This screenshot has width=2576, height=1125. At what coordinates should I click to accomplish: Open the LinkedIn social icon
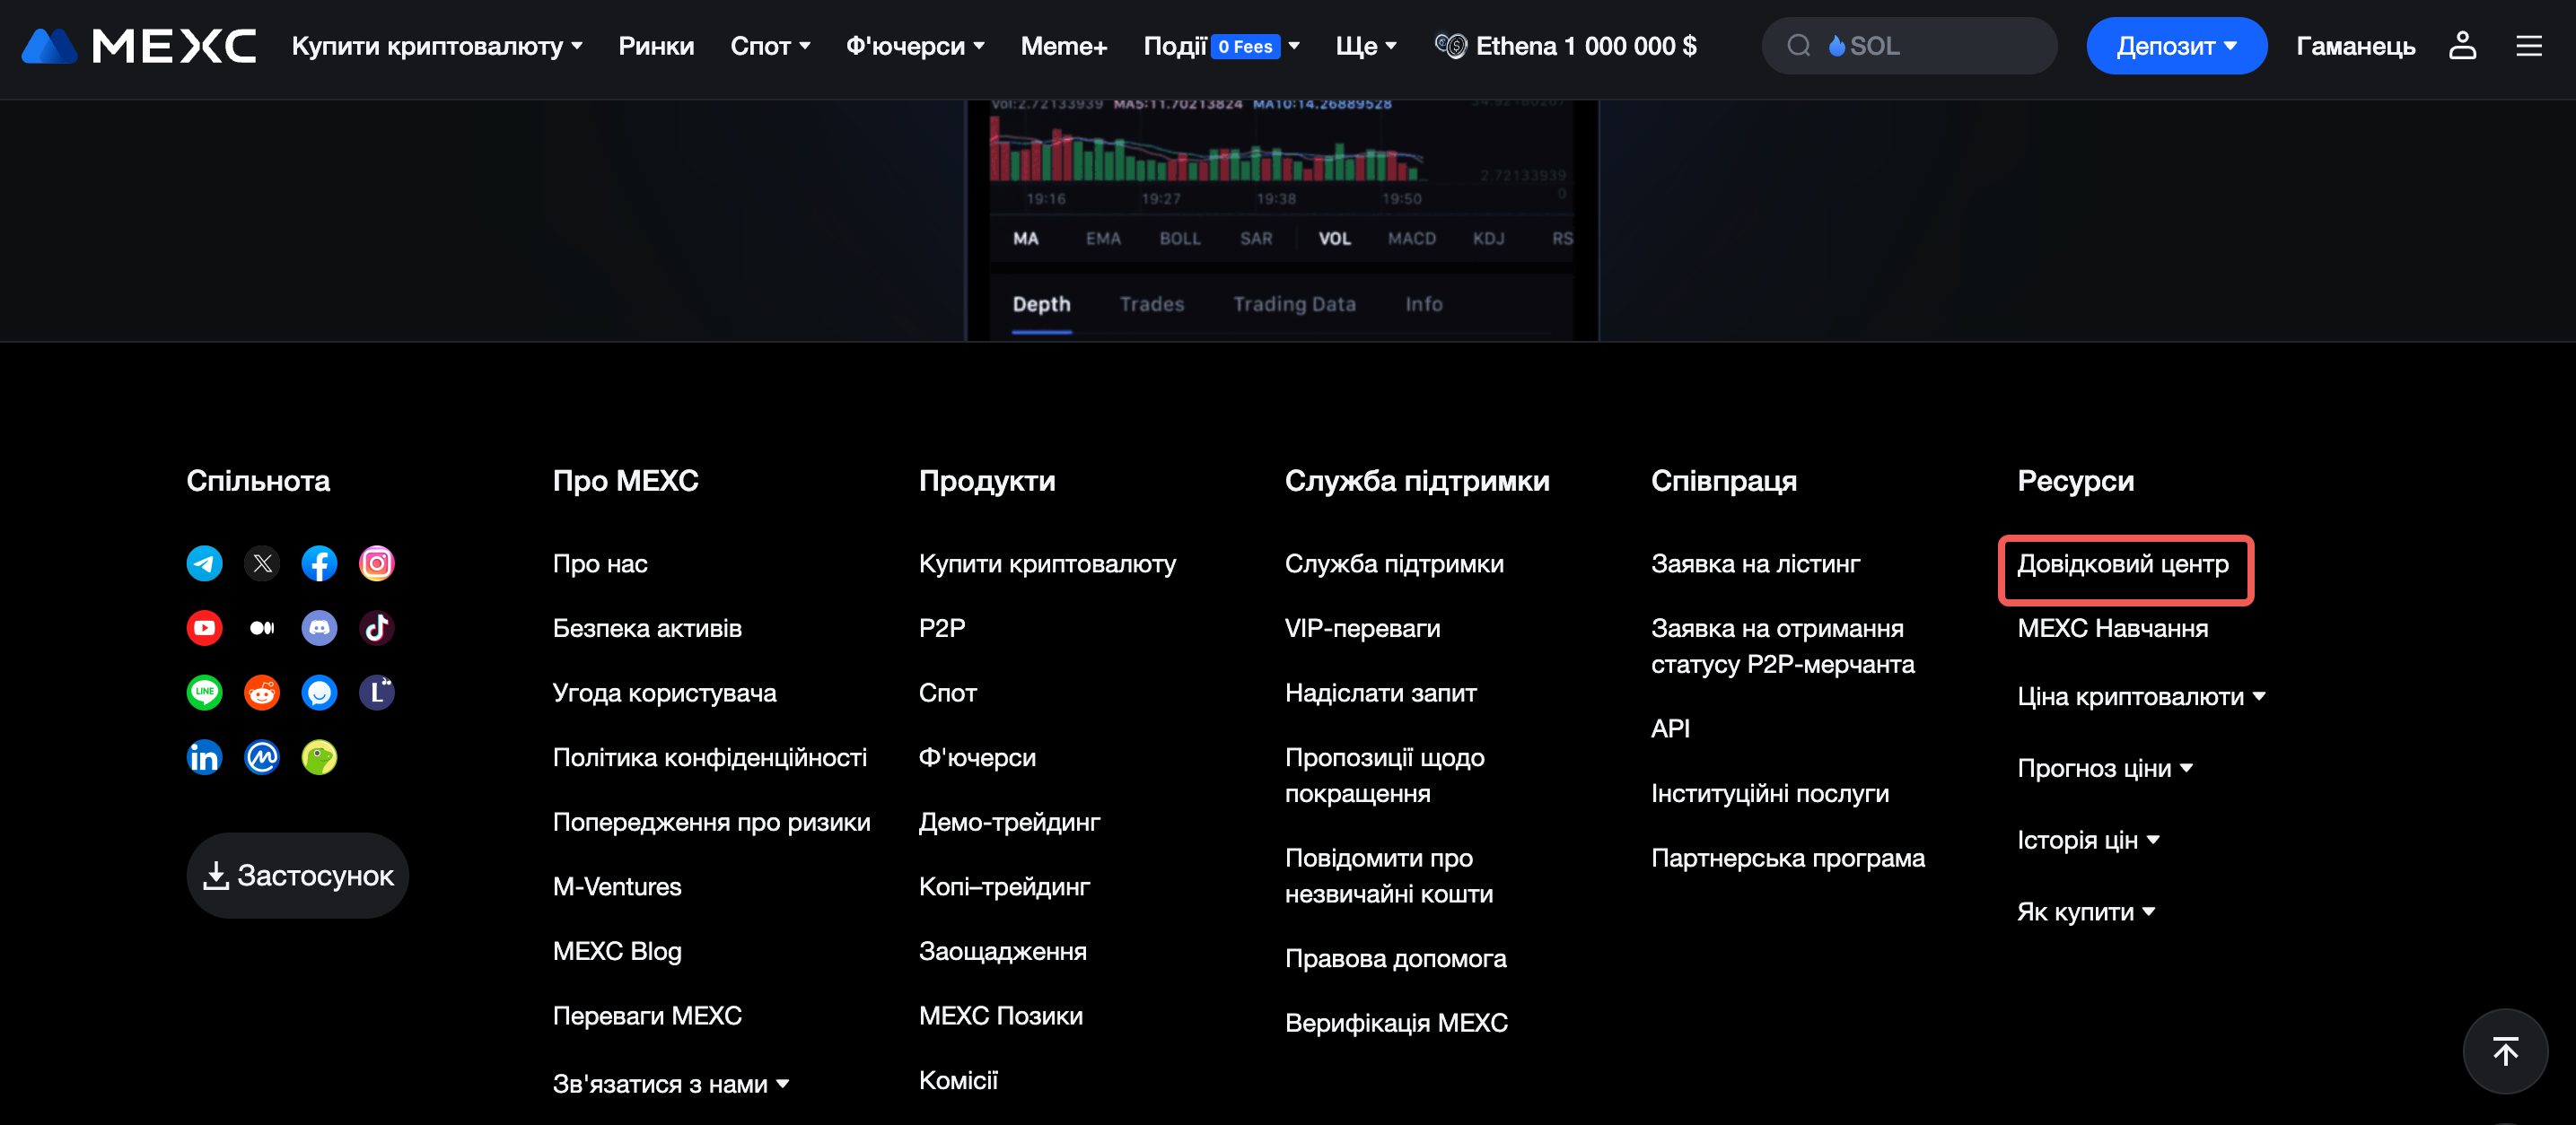(204, 757)
